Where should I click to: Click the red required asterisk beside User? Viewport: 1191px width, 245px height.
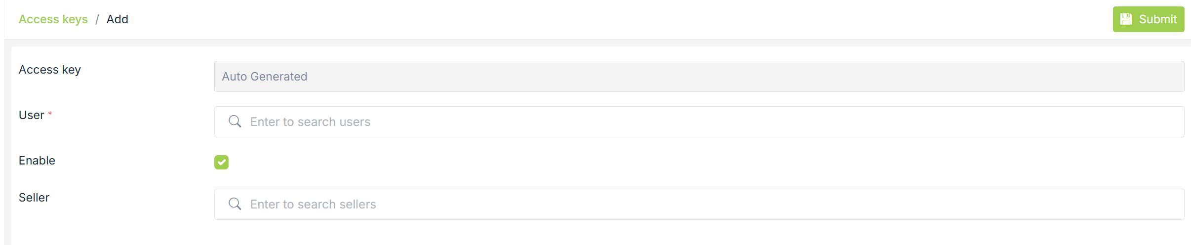tap(50, 114)
